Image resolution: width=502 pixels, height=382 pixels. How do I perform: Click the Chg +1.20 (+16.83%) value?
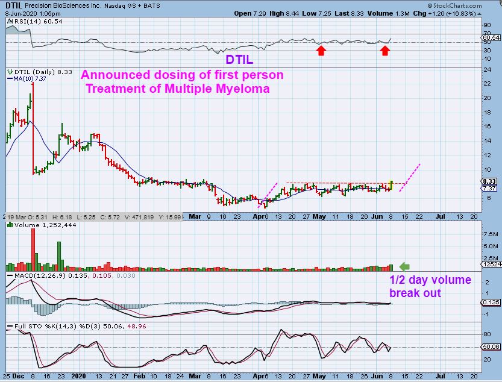pyautogui.click(x=444, y=13)
